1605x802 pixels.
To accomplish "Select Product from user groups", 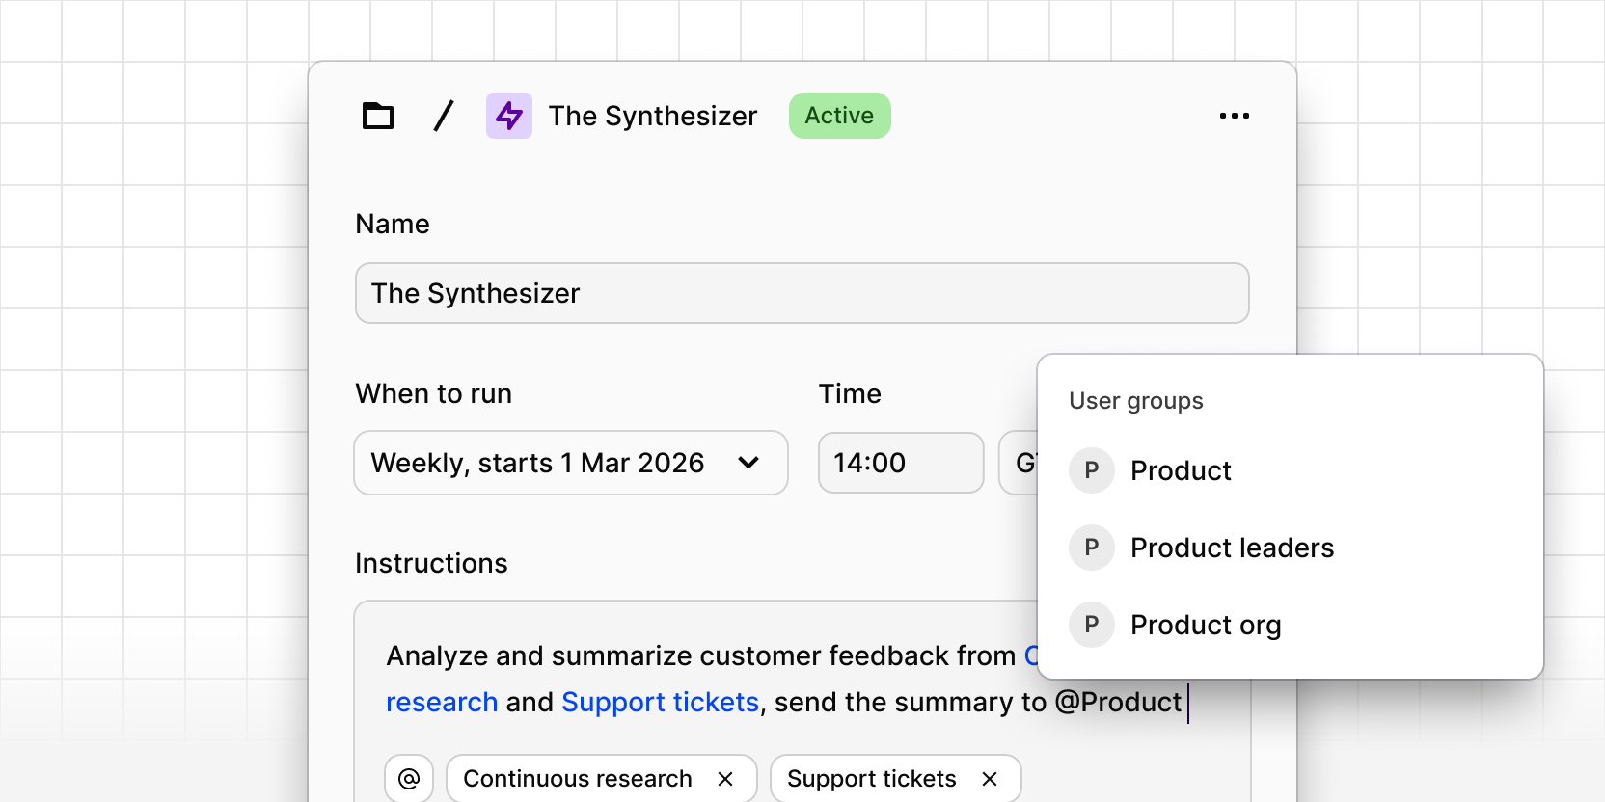I will click(x=1181, y=470).
